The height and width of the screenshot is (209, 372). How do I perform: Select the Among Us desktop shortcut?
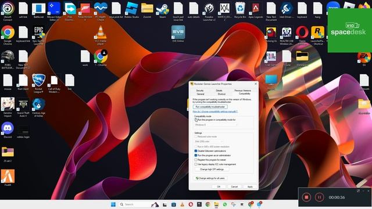271,34
